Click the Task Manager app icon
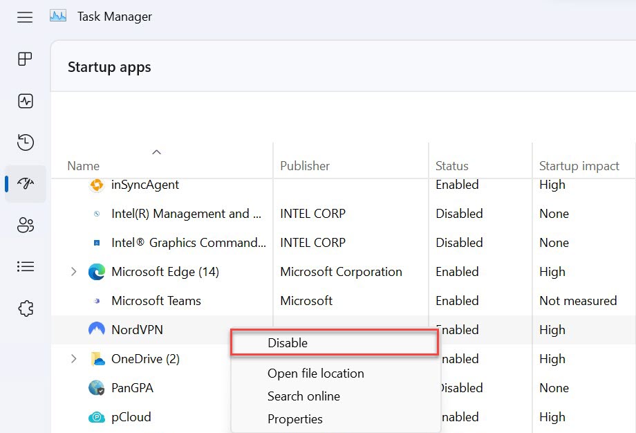636x433 pixels. (x=58, y=16)
